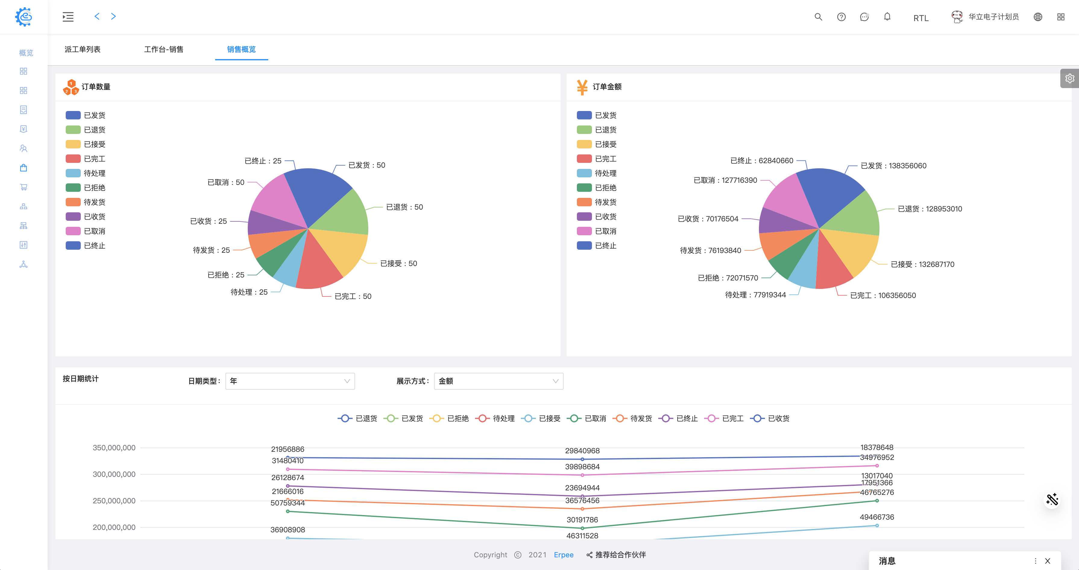The height and width of the screenshot is (570, 1079).
Task: Click the globe language icon
Action: [1037, 17]
